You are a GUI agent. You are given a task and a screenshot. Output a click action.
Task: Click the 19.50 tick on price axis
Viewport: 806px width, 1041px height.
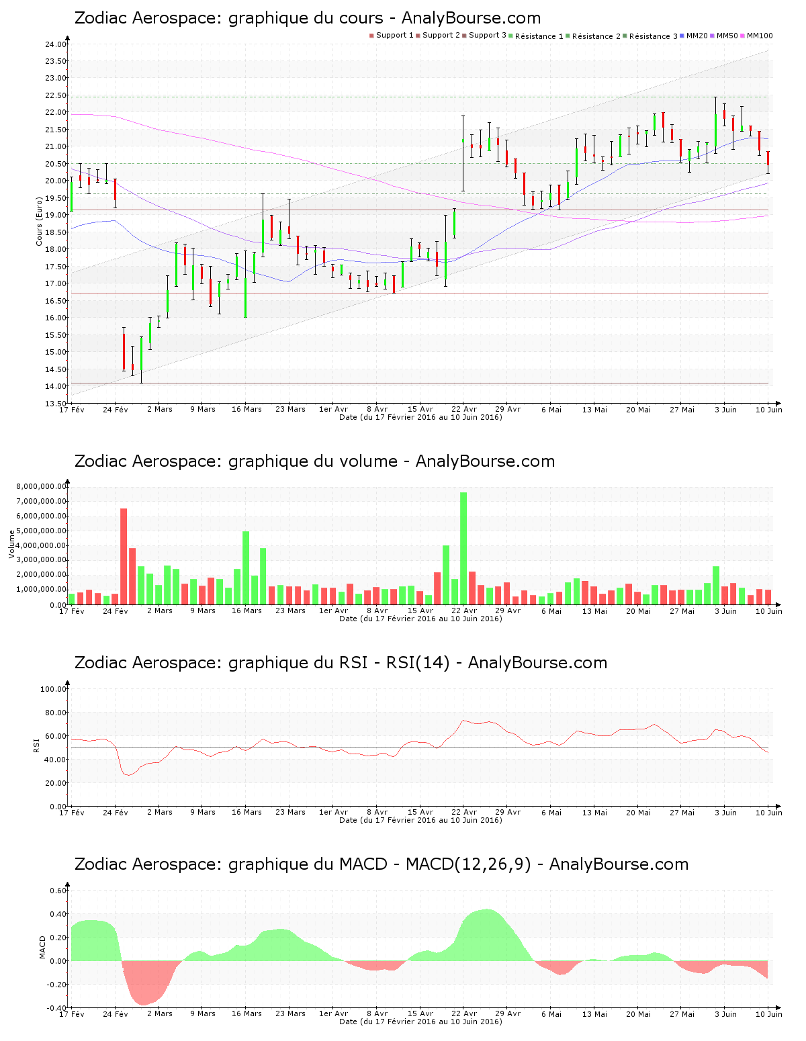[x=56, y=198]
